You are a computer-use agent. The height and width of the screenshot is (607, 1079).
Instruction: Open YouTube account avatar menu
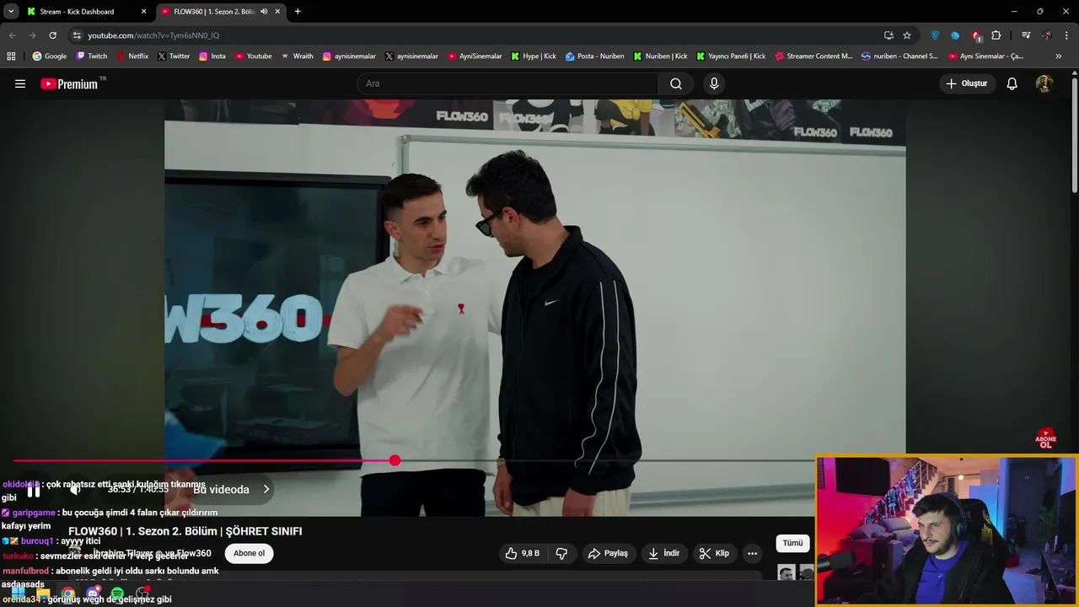coord(1044,83)
